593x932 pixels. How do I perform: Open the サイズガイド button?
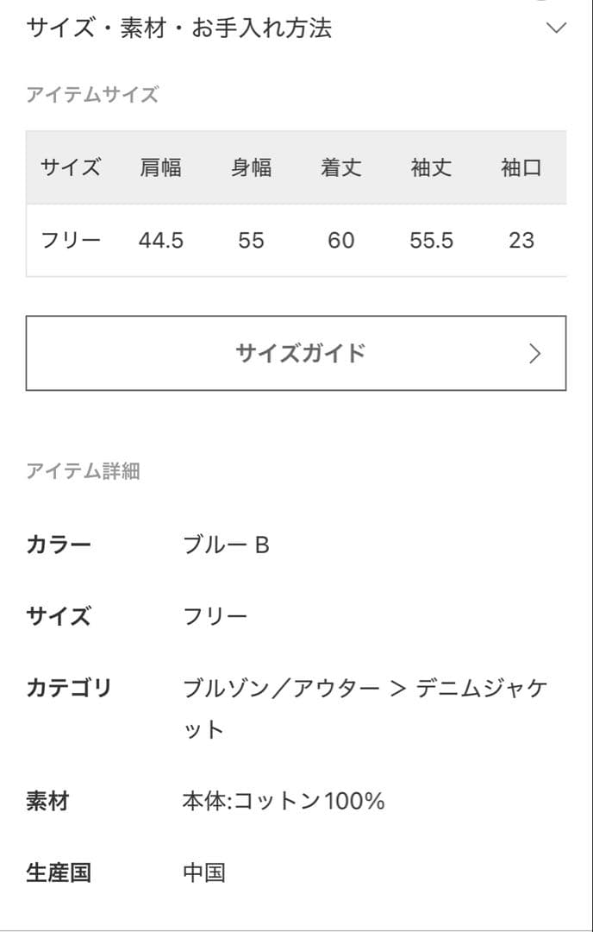pyautogui.click(x=296, y=353)
